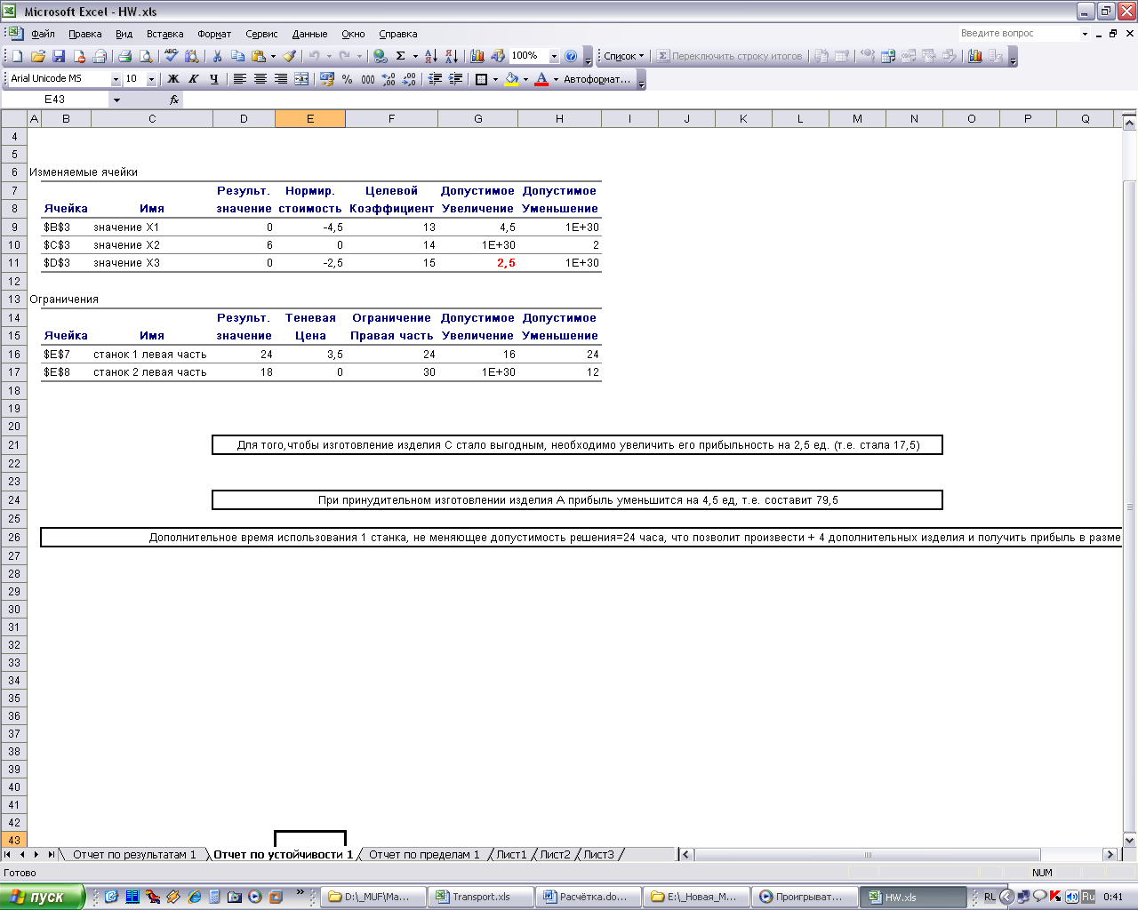Switch to sheet 'Отчет по результатам 1'

(134, 855)
